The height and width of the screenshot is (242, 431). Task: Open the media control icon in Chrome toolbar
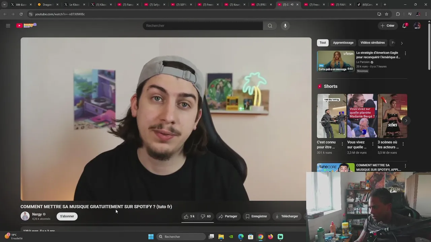(410, 14)
